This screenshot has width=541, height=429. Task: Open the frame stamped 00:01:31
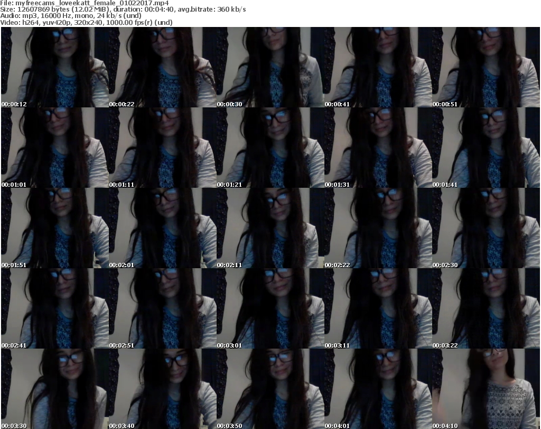[378, 148]
